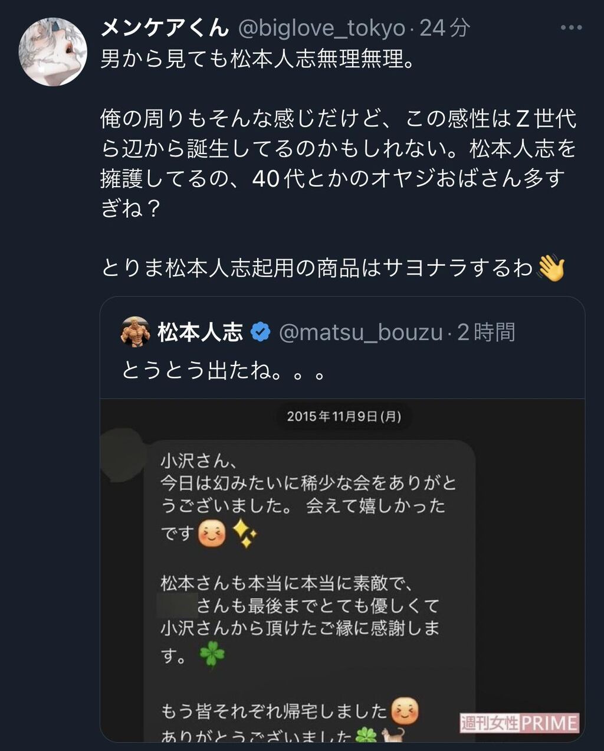Click 松本人志 display name in quote
Viewport: 604px width, 751px height.
click(x=200, y=332)
